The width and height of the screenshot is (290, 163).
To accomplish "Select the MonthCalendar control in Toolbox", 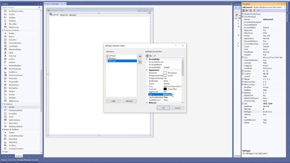I will pos(15,69).
